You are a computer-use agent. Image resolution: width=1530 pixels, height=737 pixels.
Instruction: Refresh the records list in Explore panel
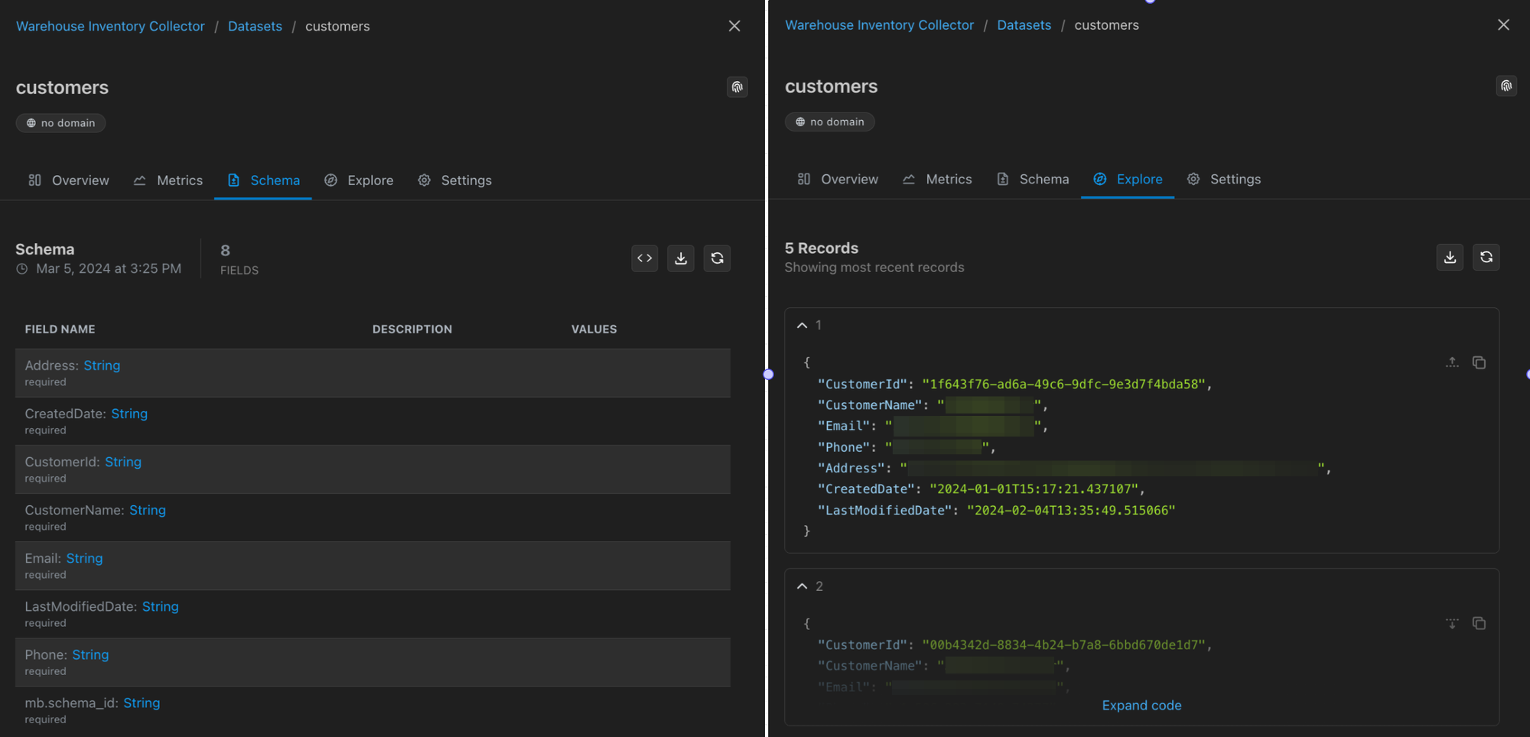(x=1486, y=257)
